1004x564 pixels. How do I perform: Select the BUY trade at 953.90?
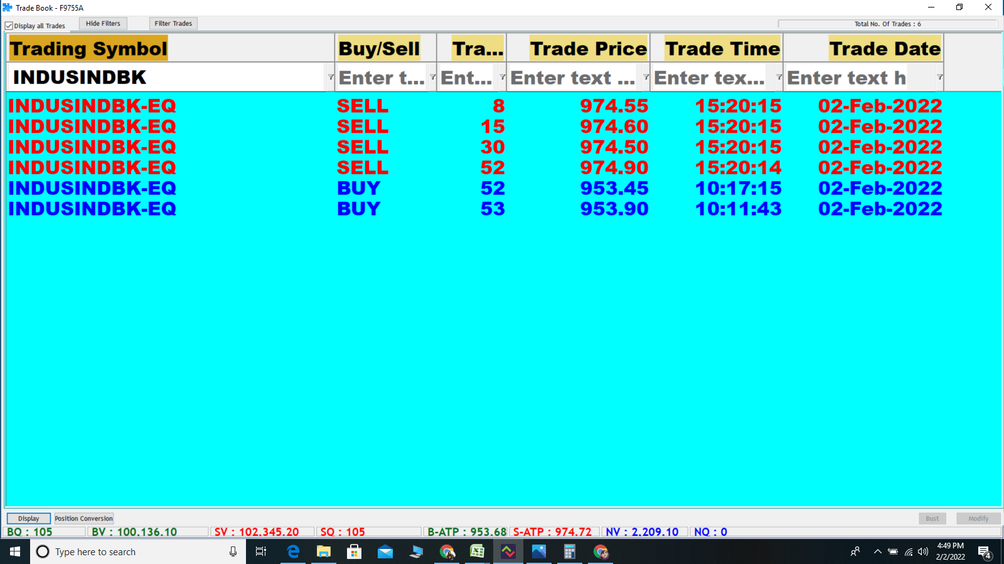pyautogui.click(x=475, y=209)
